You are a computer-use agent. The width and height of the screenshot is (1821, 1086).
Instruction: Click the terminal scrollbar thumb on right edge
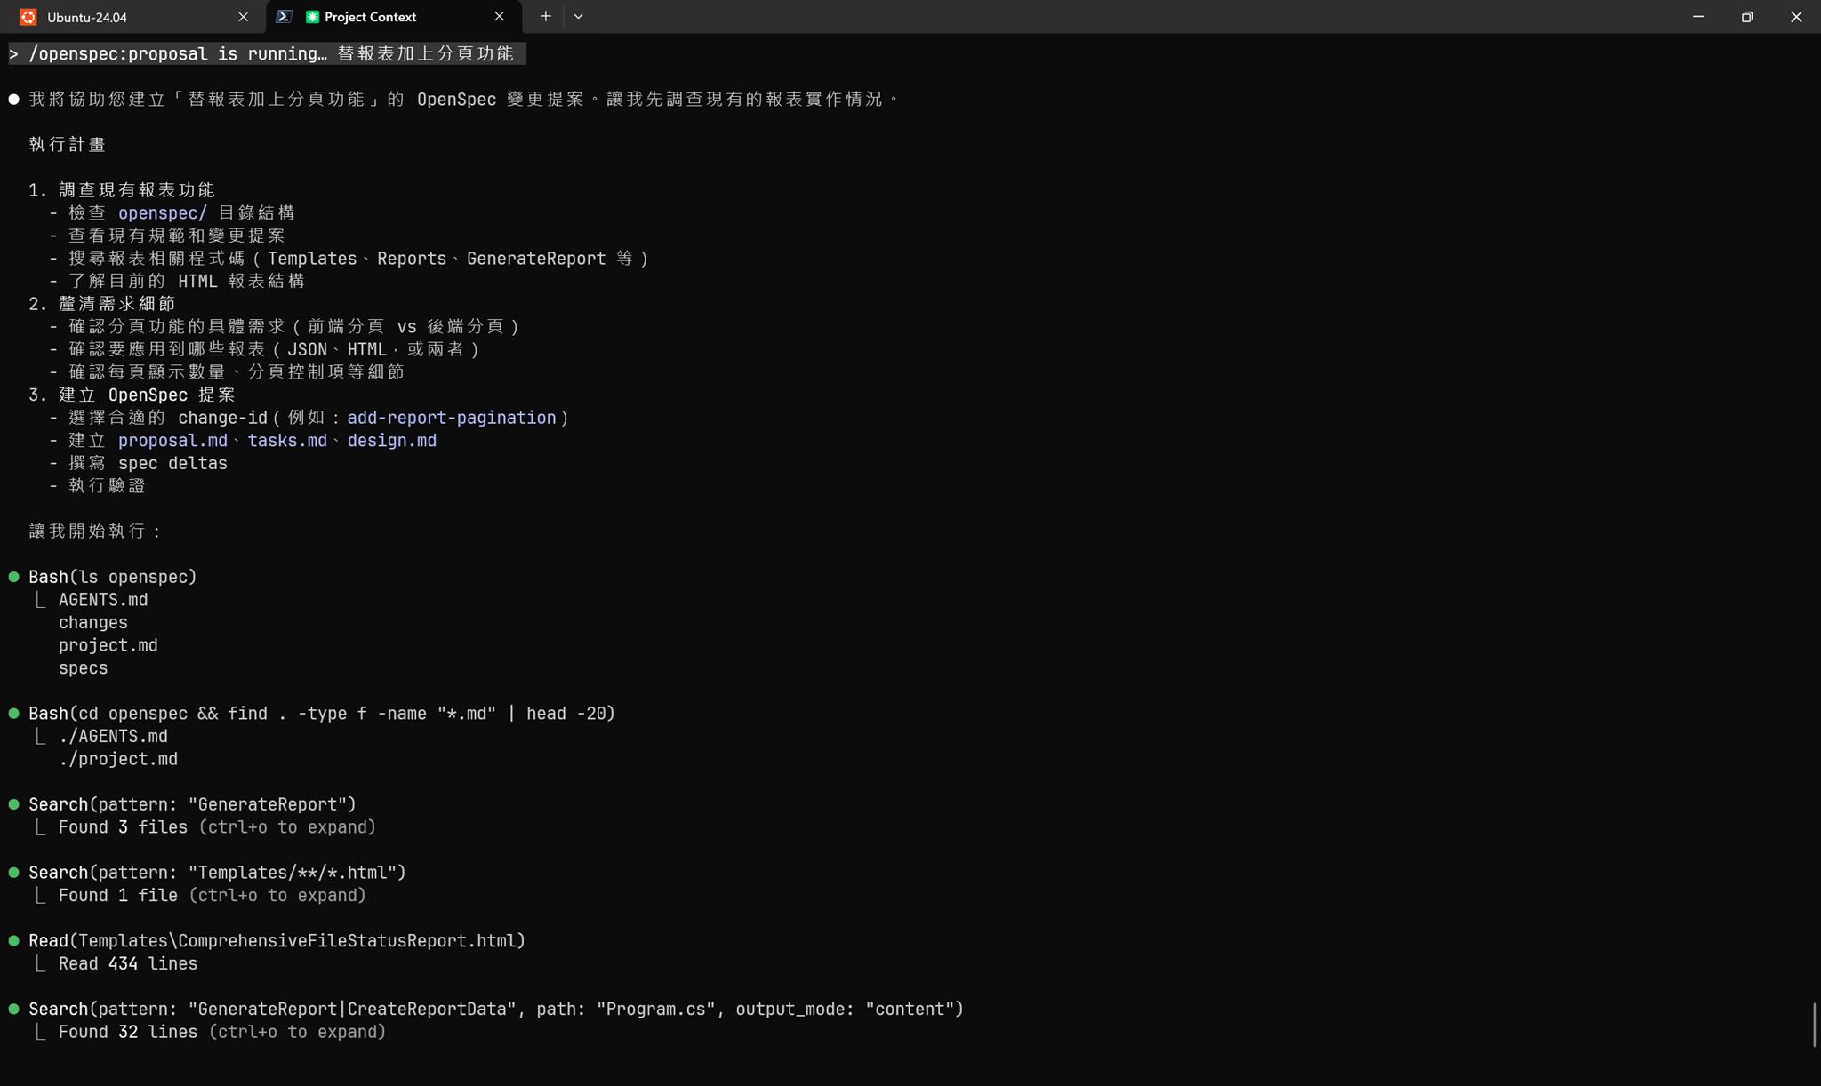1814,1025
